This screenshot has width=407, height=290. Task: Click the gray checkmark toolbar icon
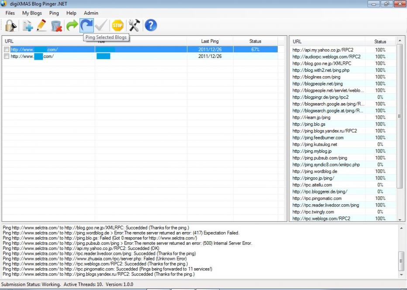click(x=101, y=25)
